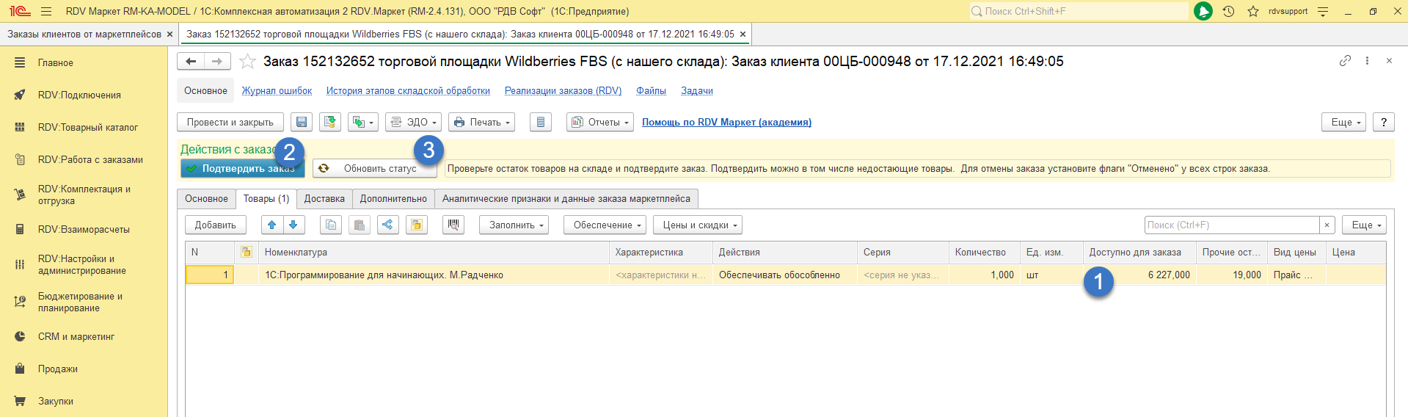Open the vertical dots form menu

click(x=1367, y=61)
